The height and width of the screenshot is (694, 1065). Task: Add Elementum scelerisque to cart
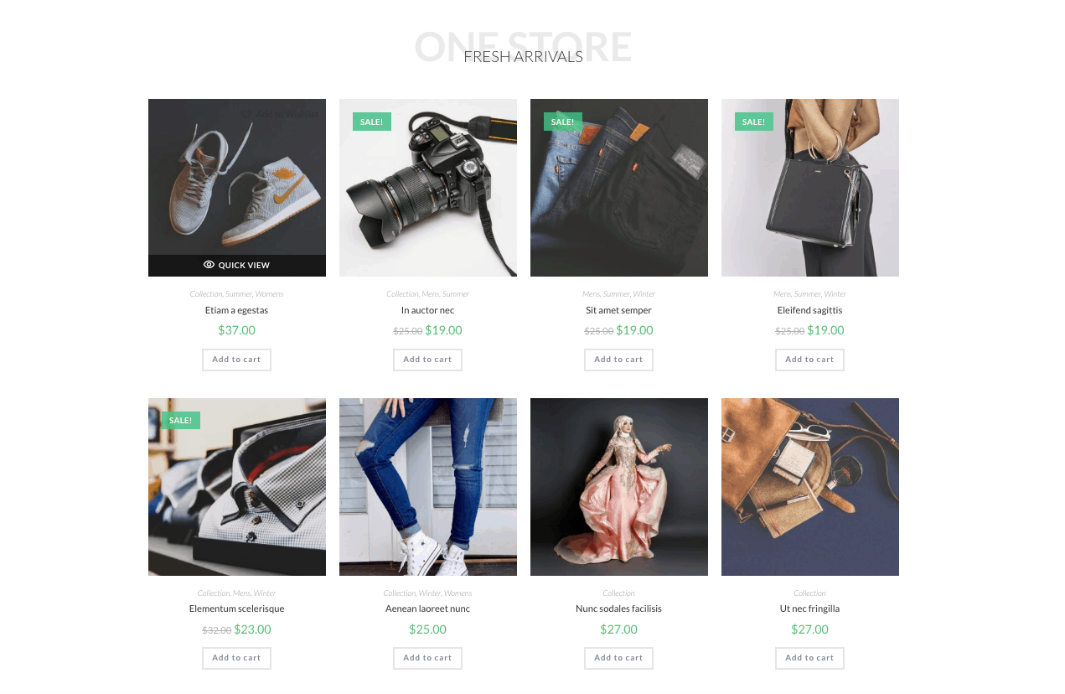[236, 658]
